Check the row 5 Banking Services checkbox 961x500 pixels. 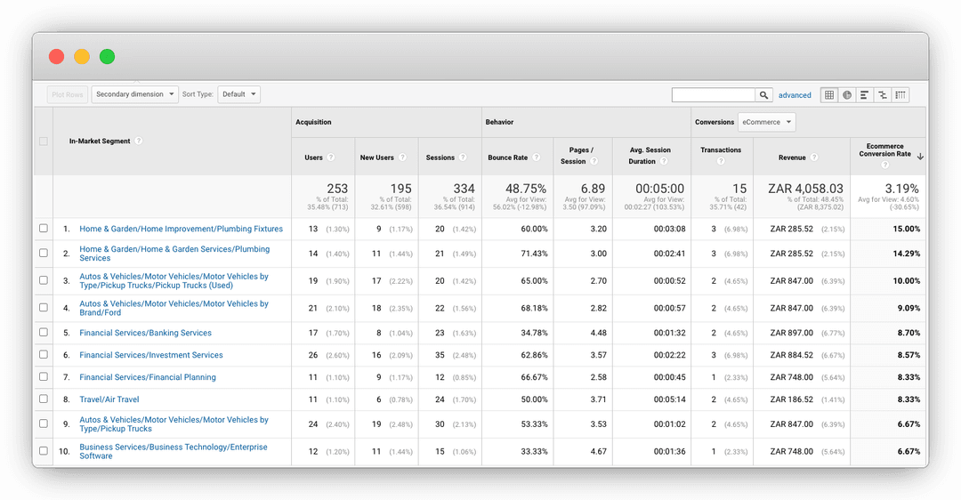[44, 332]
